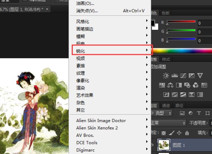The width and height of the screenshot is (212, 154).
Task: Add a Vibrance adjustment (triangle icon)
Action: 200,75
